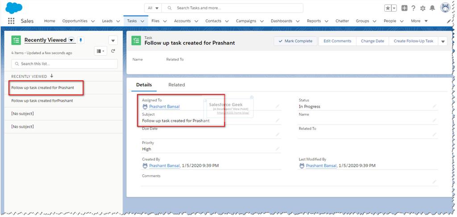Image resolution: width=457 pixels, height=217 pixels.
Task: Open the list actions dropdown arrow
Action: 113,41
